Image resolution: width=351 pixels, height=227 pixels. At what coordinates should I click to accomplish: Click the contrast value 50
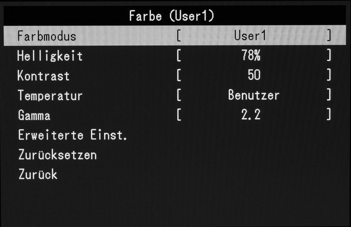coord(254,75)
